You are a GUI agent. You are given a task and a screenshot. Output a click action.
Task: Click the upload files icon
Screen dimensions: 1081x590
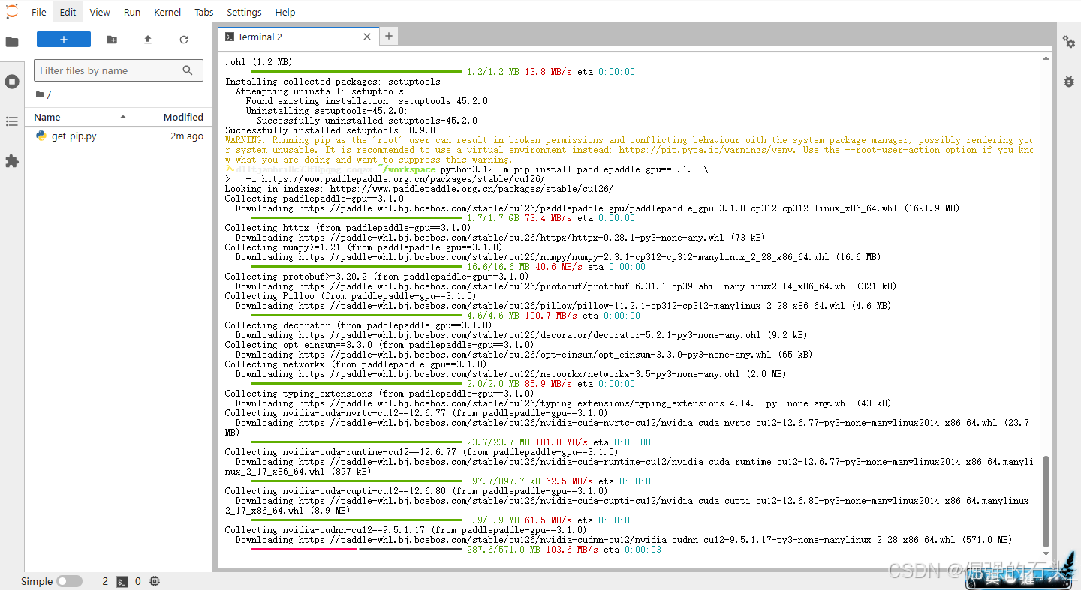tap(148, 40)
